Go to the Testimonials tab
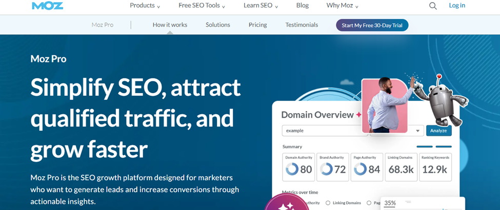Screen dimensions: 500x210 pyautogui.click(x=302, y=25)
